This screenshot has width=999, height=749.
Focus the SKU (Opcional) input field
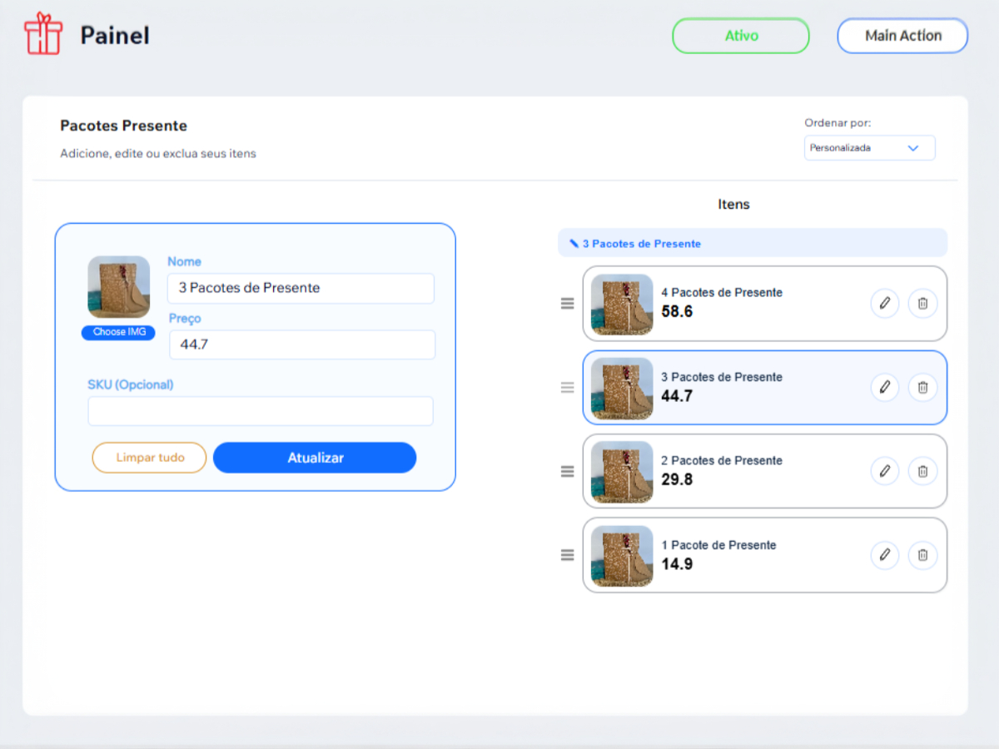pos(261,411)
